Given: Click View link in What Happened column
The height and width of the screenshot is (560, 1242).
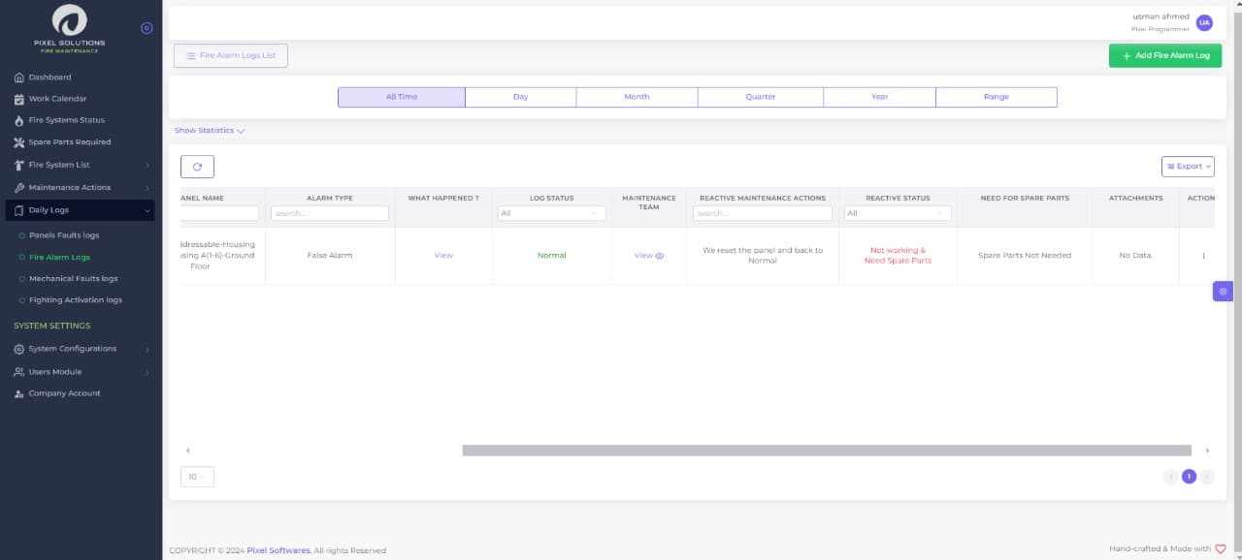Looking at the screenshot, I should (443, 256).
